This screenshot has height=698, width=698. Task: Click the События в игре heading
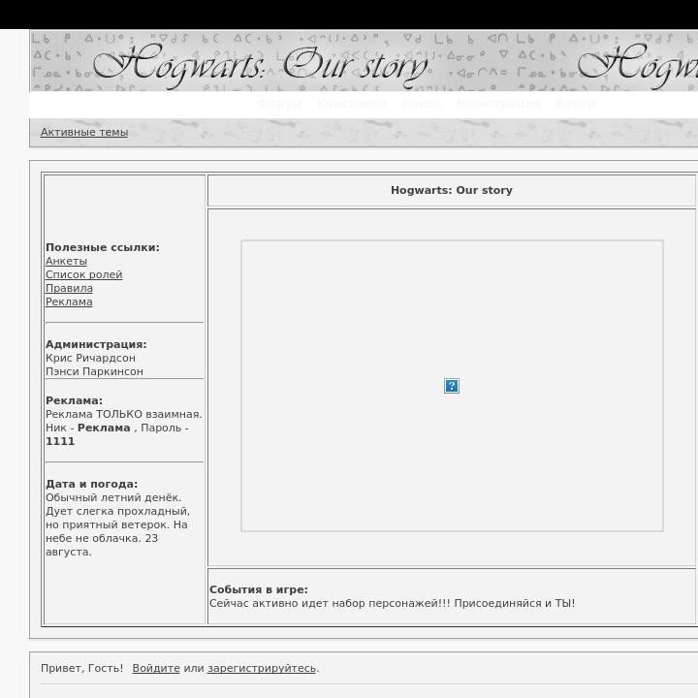(x=259, y=589)
